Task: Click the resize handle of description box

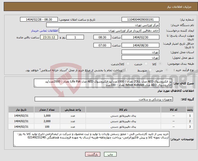Action: click(x=35, y=86)
